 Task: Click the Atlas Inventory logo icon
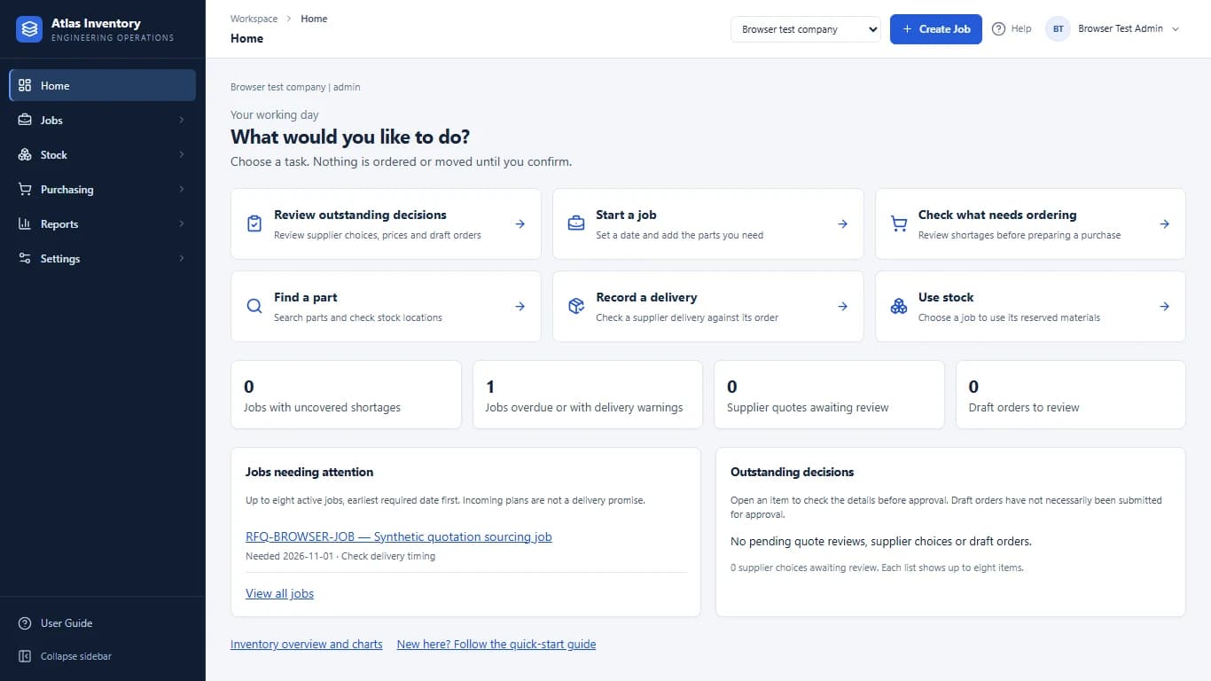29,29
